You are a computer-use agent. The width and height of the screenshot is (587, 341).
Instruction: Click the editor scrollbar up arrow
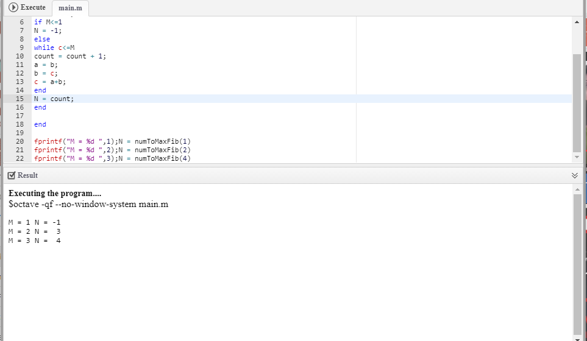point(577,22)
